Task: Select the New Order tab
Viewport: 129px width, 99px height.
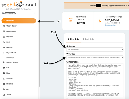Action: click(74, 39)
